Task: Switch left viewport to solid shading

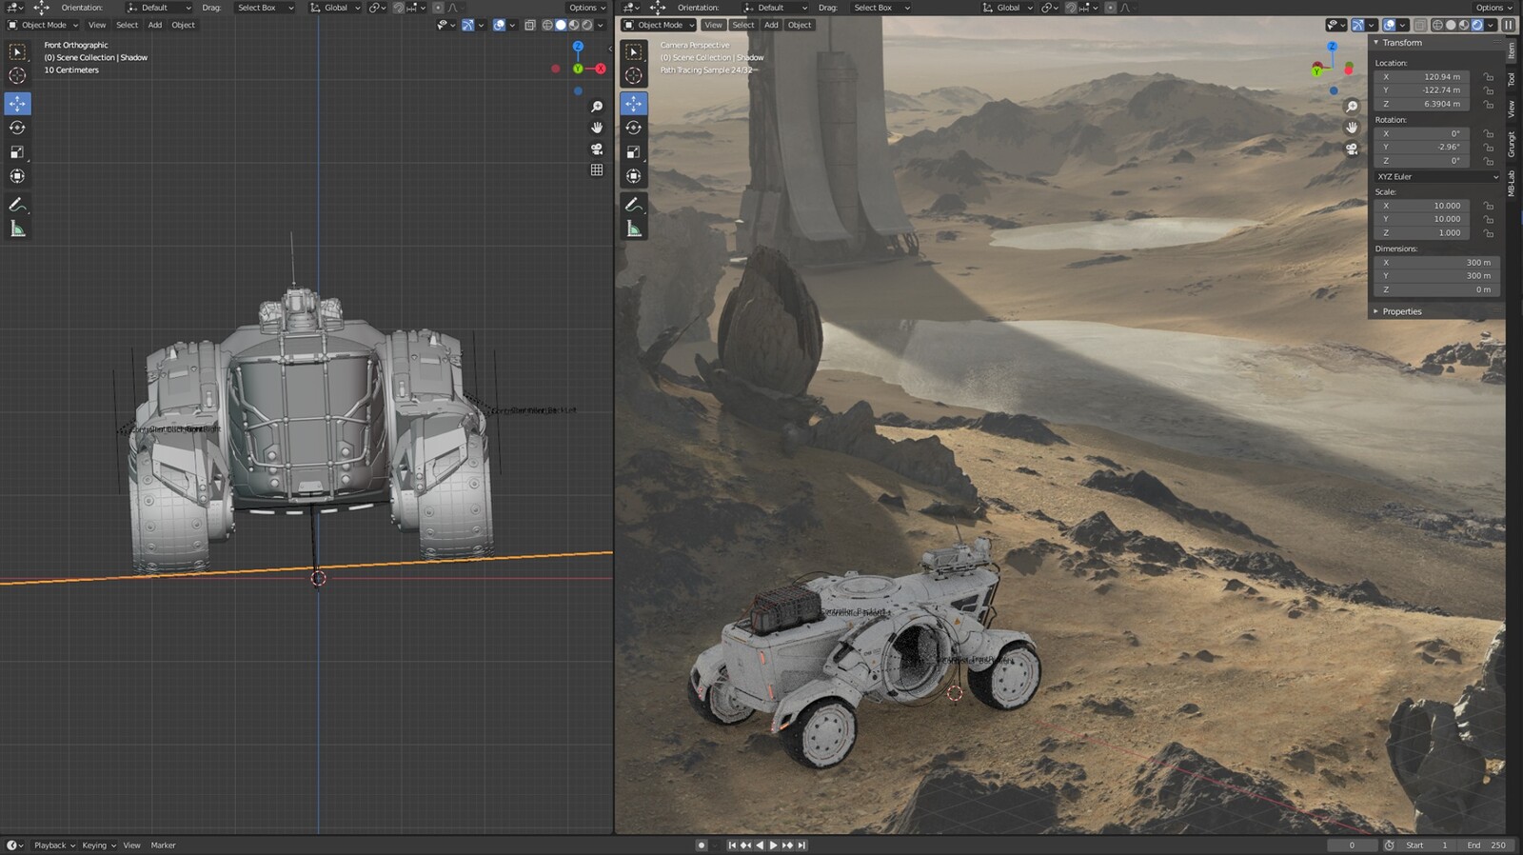Action: click(x=561, y=25)
